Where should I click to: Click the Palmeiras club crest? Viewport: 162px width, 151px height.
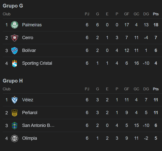pos(15,25)
